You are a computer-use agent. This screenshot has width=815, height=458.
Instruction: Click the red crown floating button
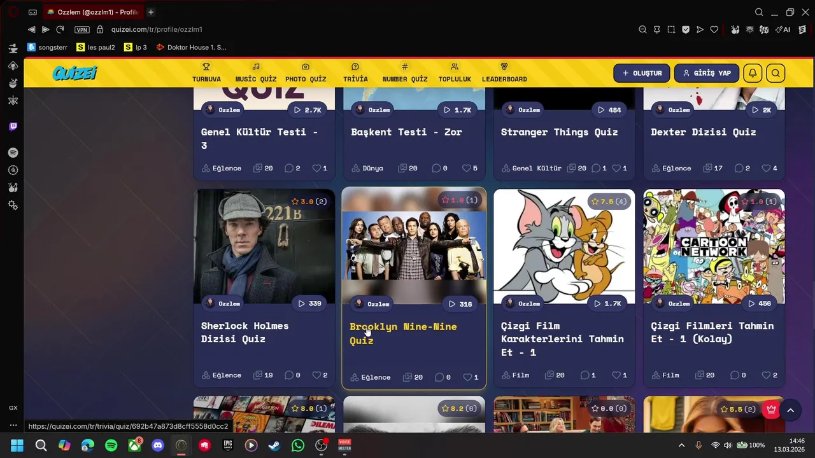[772, 409]
